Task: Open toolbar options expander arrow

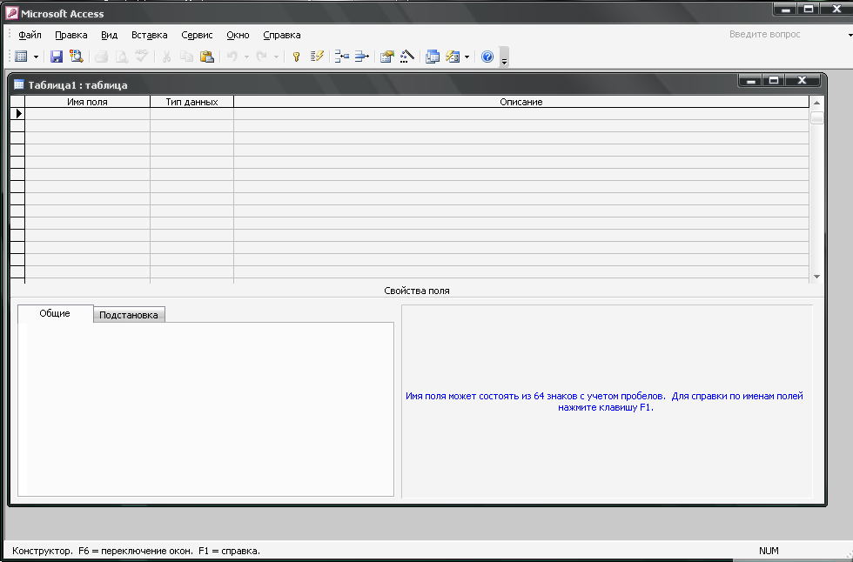Action: click(x=504, y=57)
